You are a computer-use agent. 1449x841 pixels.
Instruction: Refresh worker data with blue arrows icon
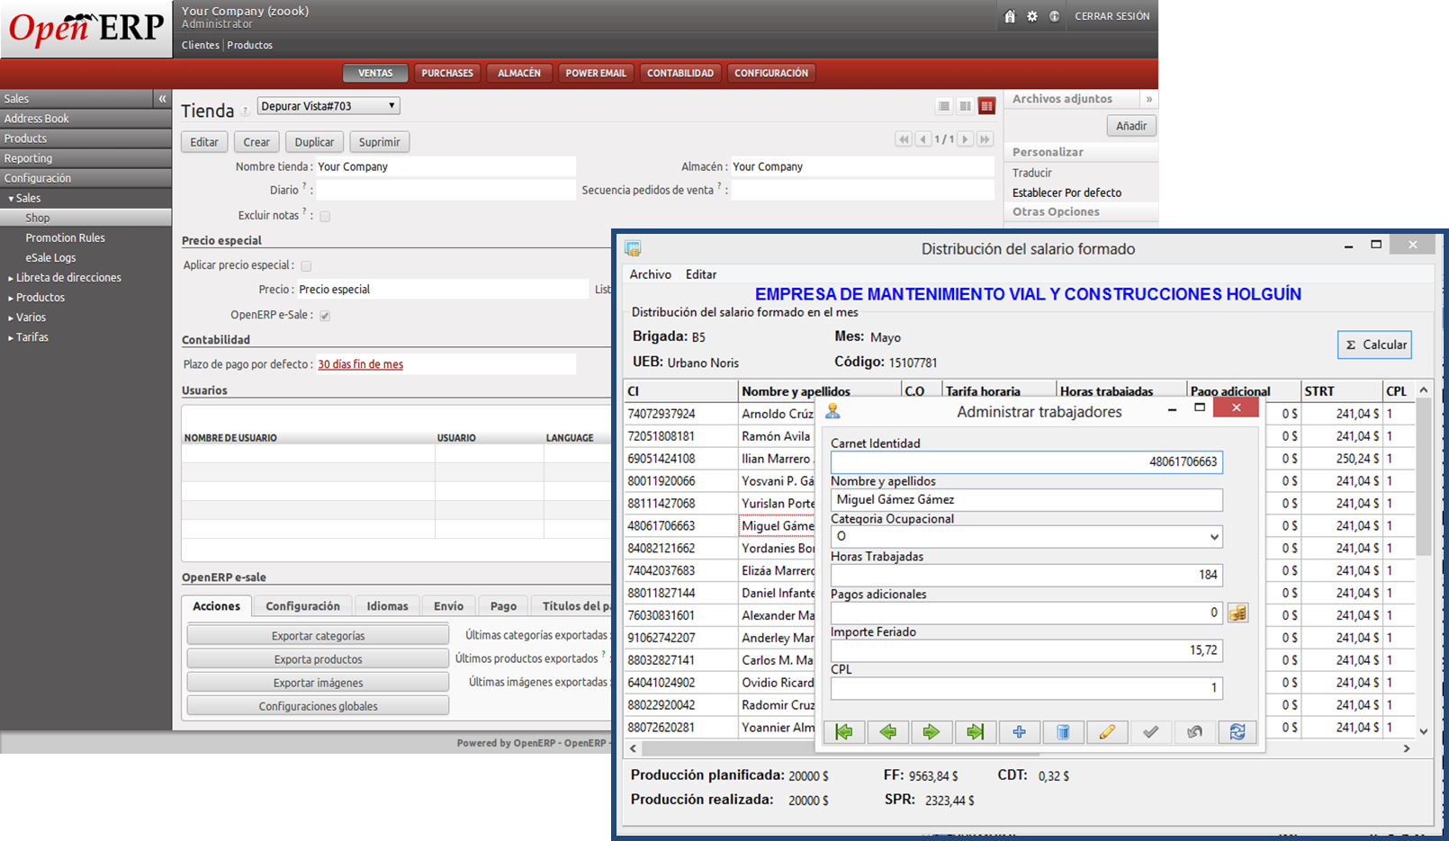tap(1237, 732)
